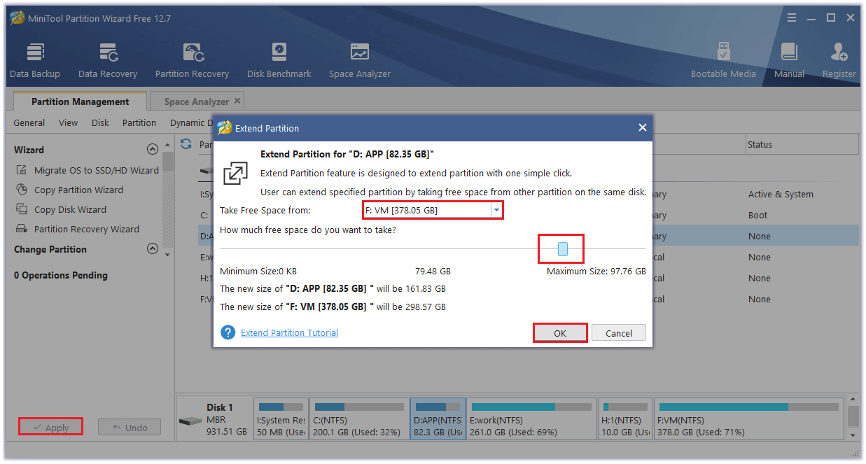Switch to the Partition Management tab
Image resolution: width=866 pixels, height=464 pixels.
[80, 101]
